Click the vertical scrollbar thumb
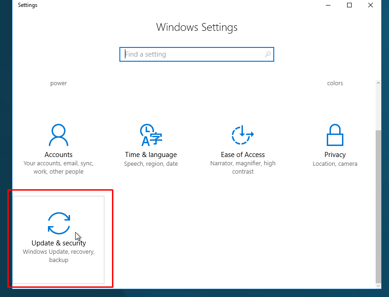 (378, 206)
